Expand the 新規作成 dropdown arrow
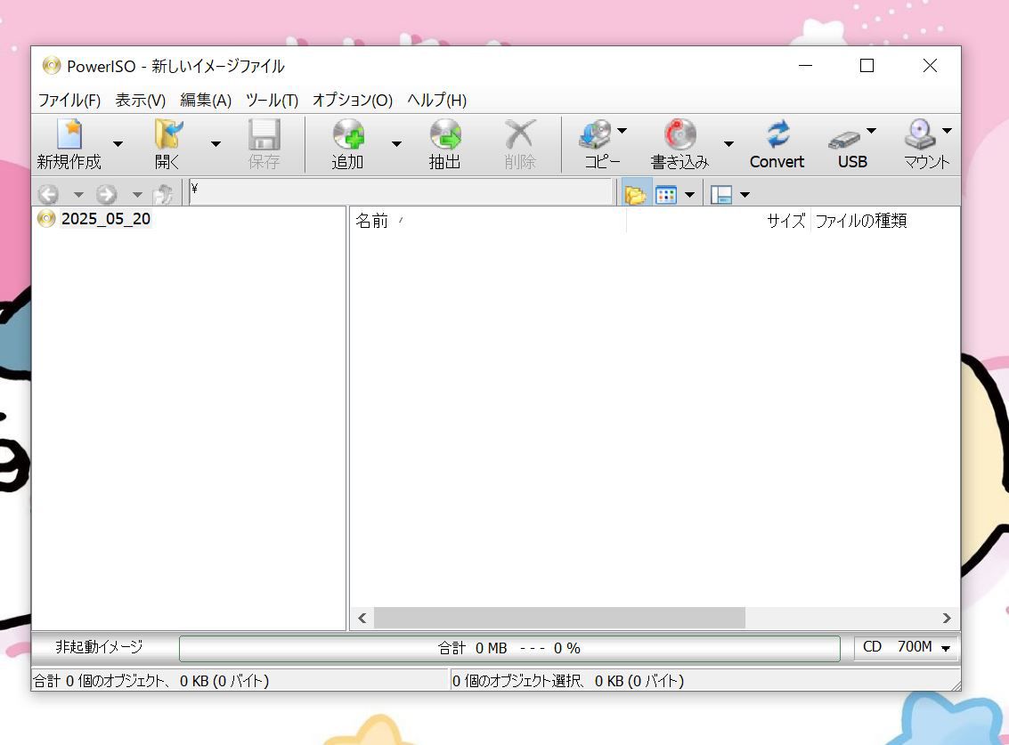Image resolution: width=1009 pixels, height=745 pixels. coord(118,144)
